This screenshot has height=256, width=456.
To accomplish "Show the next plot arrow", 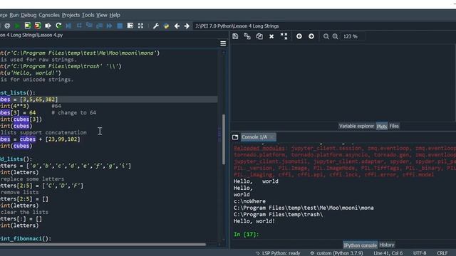I will pos(311,36).
